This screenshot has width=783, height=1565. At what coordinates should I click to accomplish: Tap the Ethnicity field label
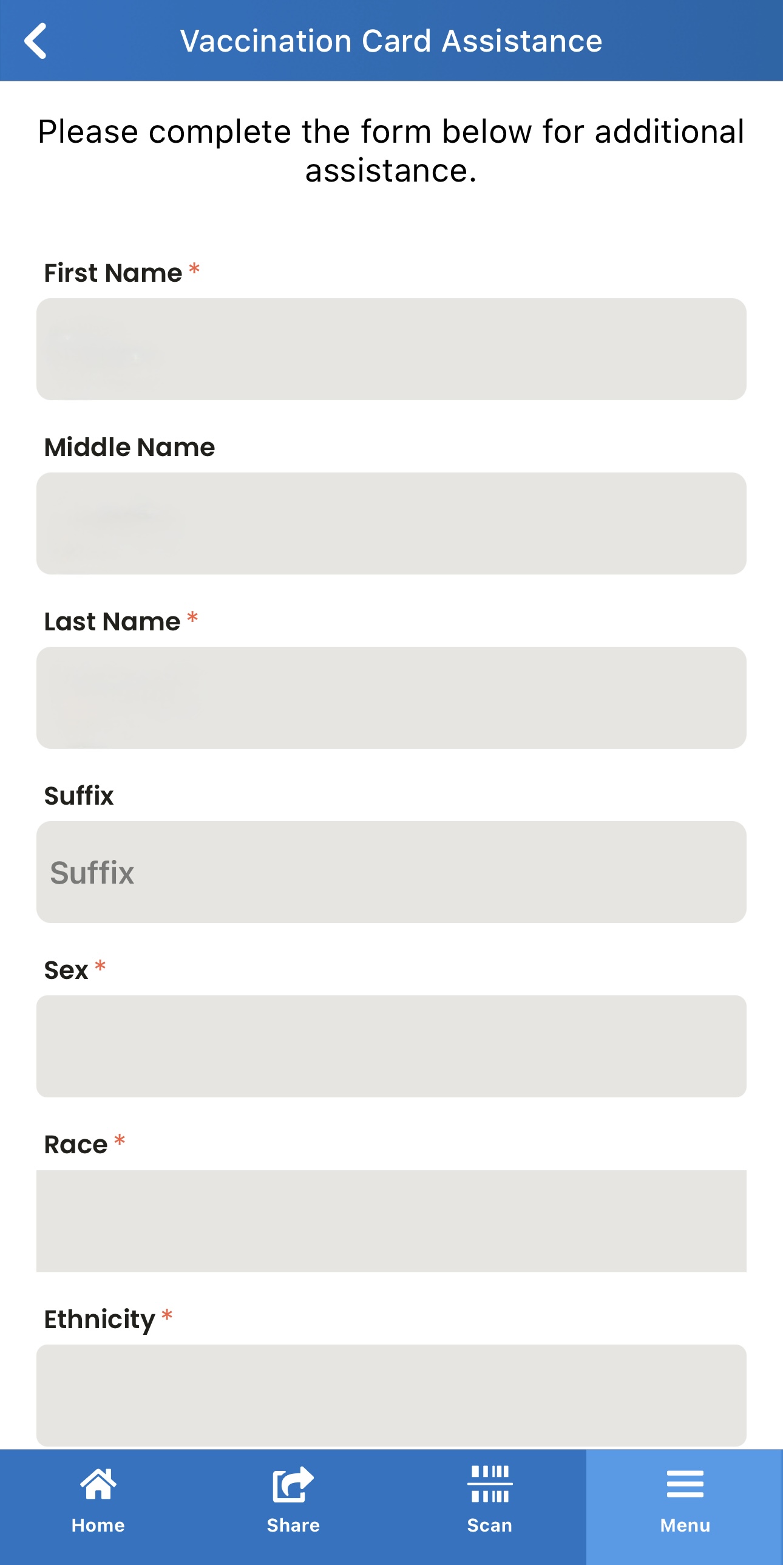tap(100, 1319)
